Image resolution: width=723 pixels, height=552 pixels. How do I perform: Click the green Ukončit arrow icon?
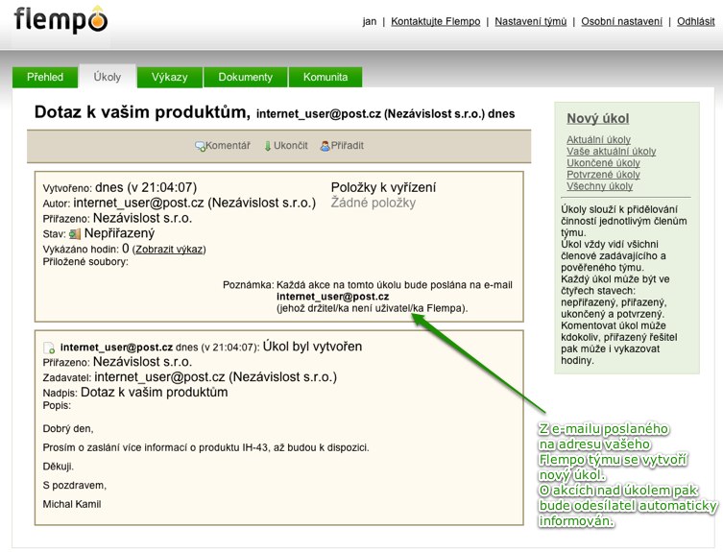coord(268,146)
